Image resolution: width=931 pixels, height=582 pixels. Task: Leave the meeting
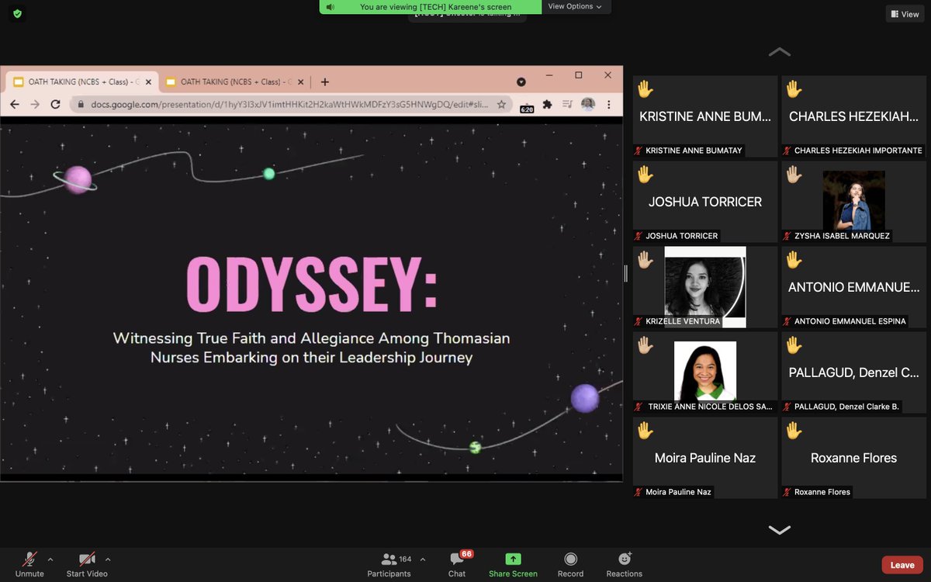(x=902, y=565)
